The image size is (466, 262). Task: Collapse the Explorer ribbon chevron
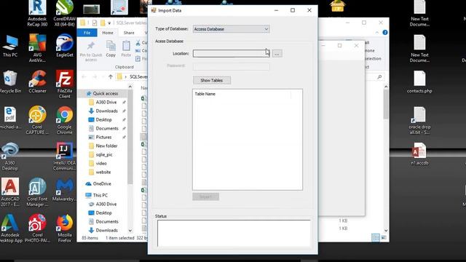[377, 32]
